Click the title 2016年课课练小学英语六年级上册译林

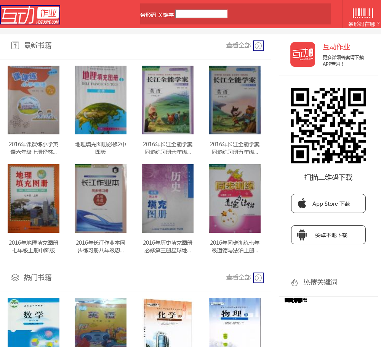34,148
